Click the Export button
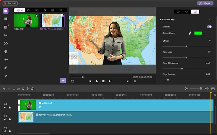The height and width of the screenshot is (135, 217). pyautogui.click(x=205, y=4)
